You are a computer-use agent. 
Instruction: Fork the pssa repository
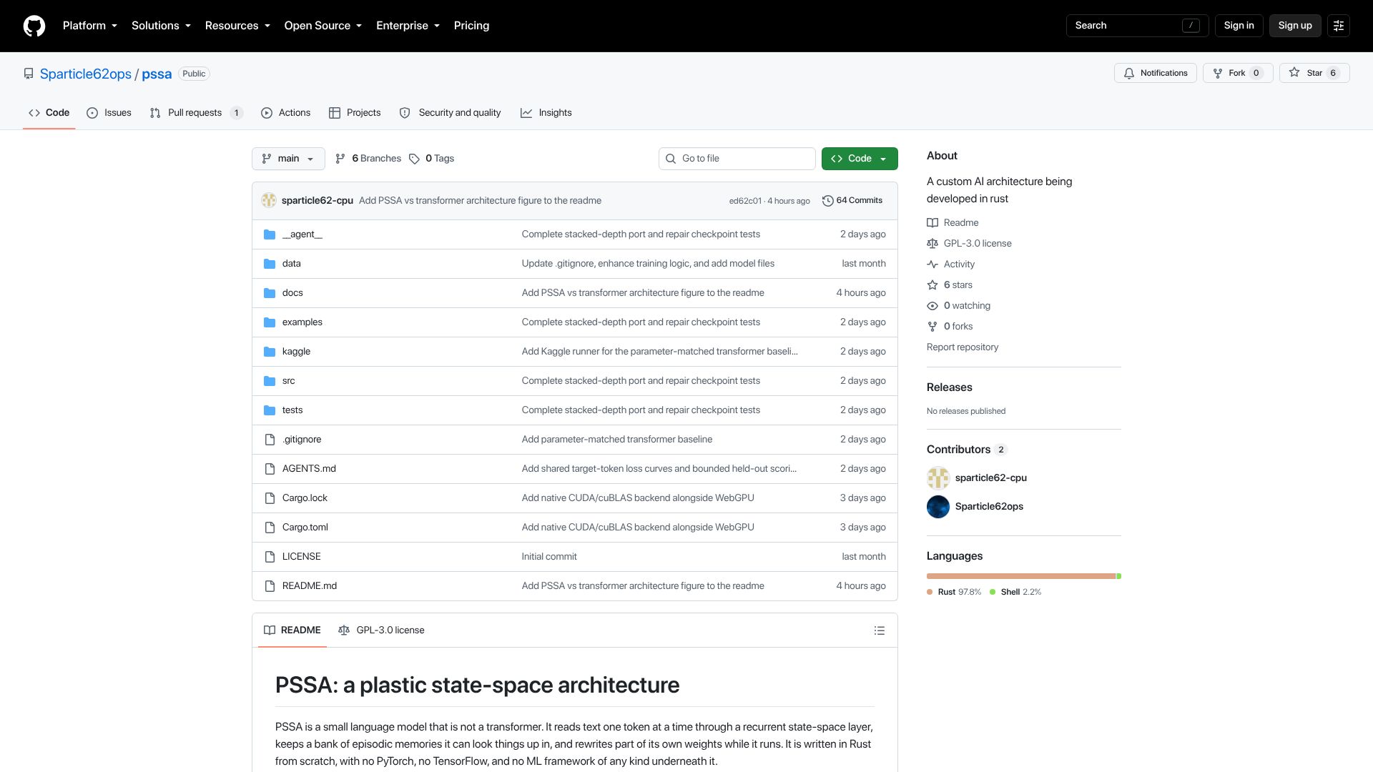pyautogui.click(x=1238, y=73)
